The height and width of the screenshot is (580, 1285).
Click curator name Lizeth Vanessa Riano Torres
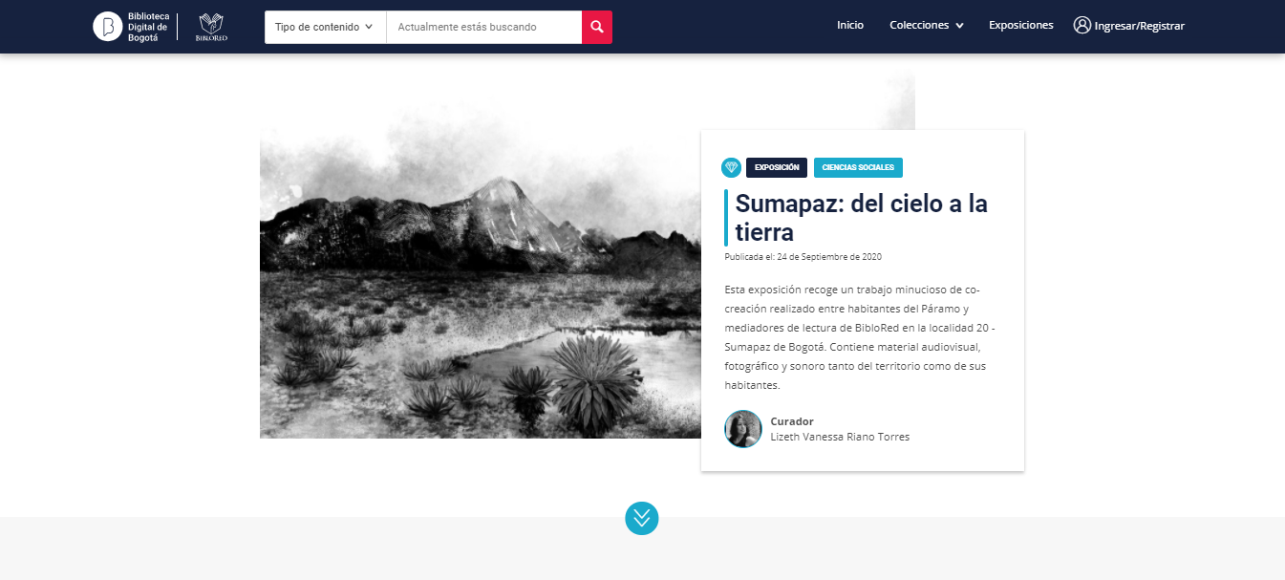840,437
